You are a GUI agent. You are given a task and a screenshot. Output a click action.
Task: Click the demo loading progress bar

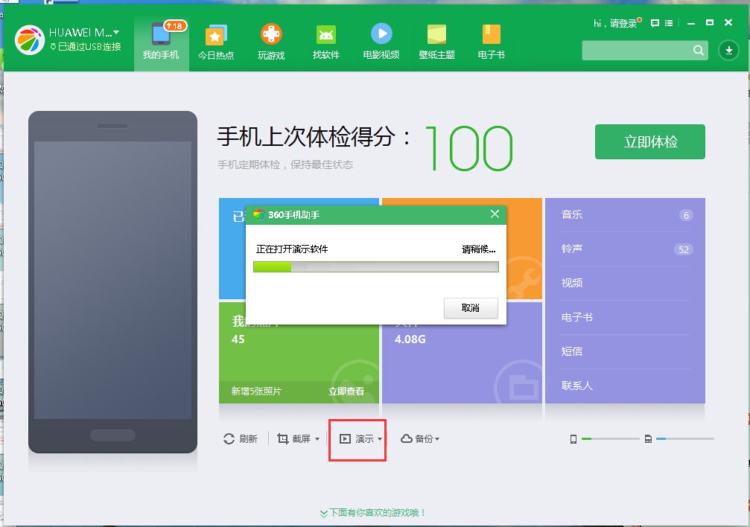[x=375, y=265]
